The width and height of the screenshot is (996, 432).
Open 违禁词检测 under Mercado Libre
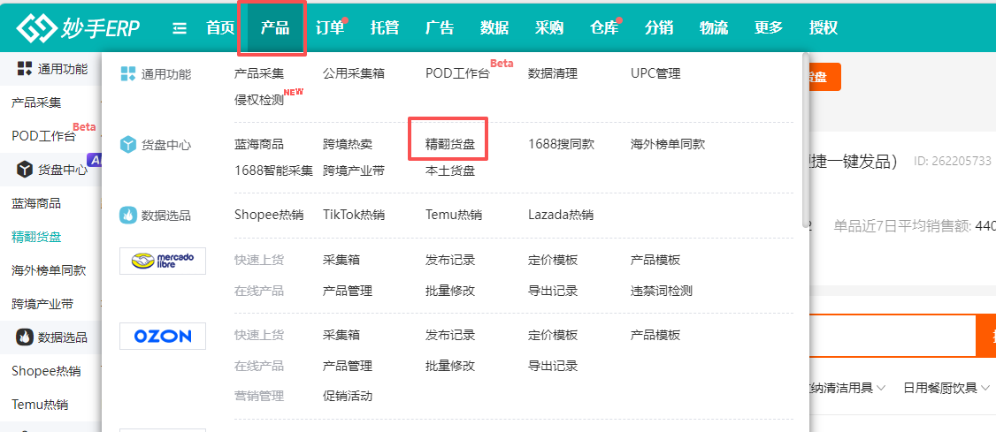pyautogui.click(x=662, y=292)
